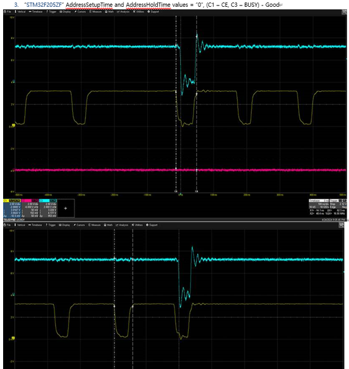Viewport: 349px width, 369px height.
Task: Open the Trigger menu in top scope window
Action: coord(51,12)
